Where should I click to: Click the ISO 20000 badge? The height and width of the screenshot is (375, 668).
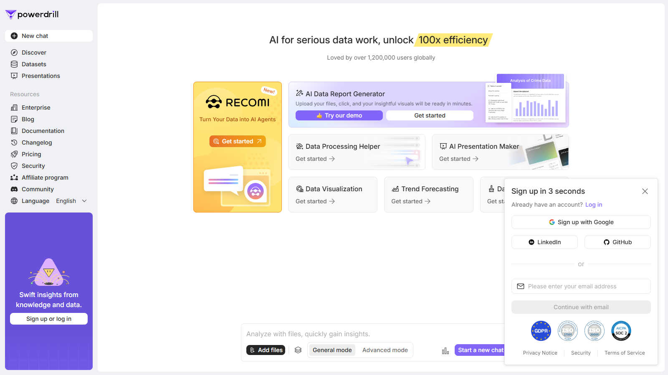(x=595, y=331)
